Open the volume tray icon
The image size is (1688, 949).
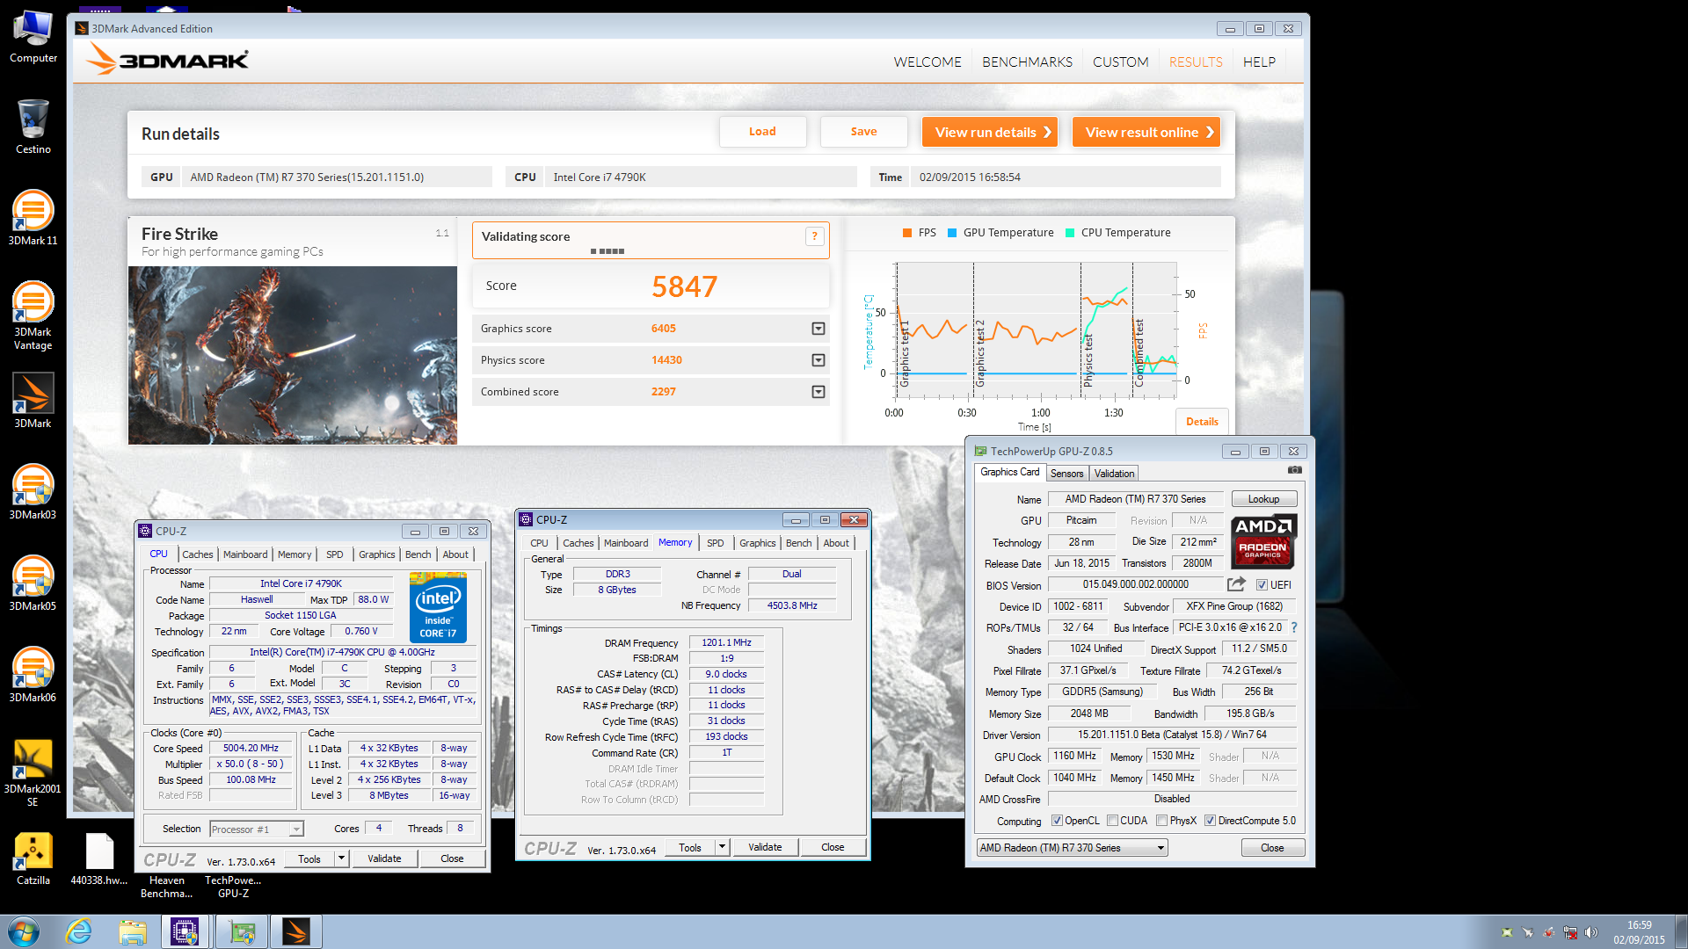(x=1590, y=932)
